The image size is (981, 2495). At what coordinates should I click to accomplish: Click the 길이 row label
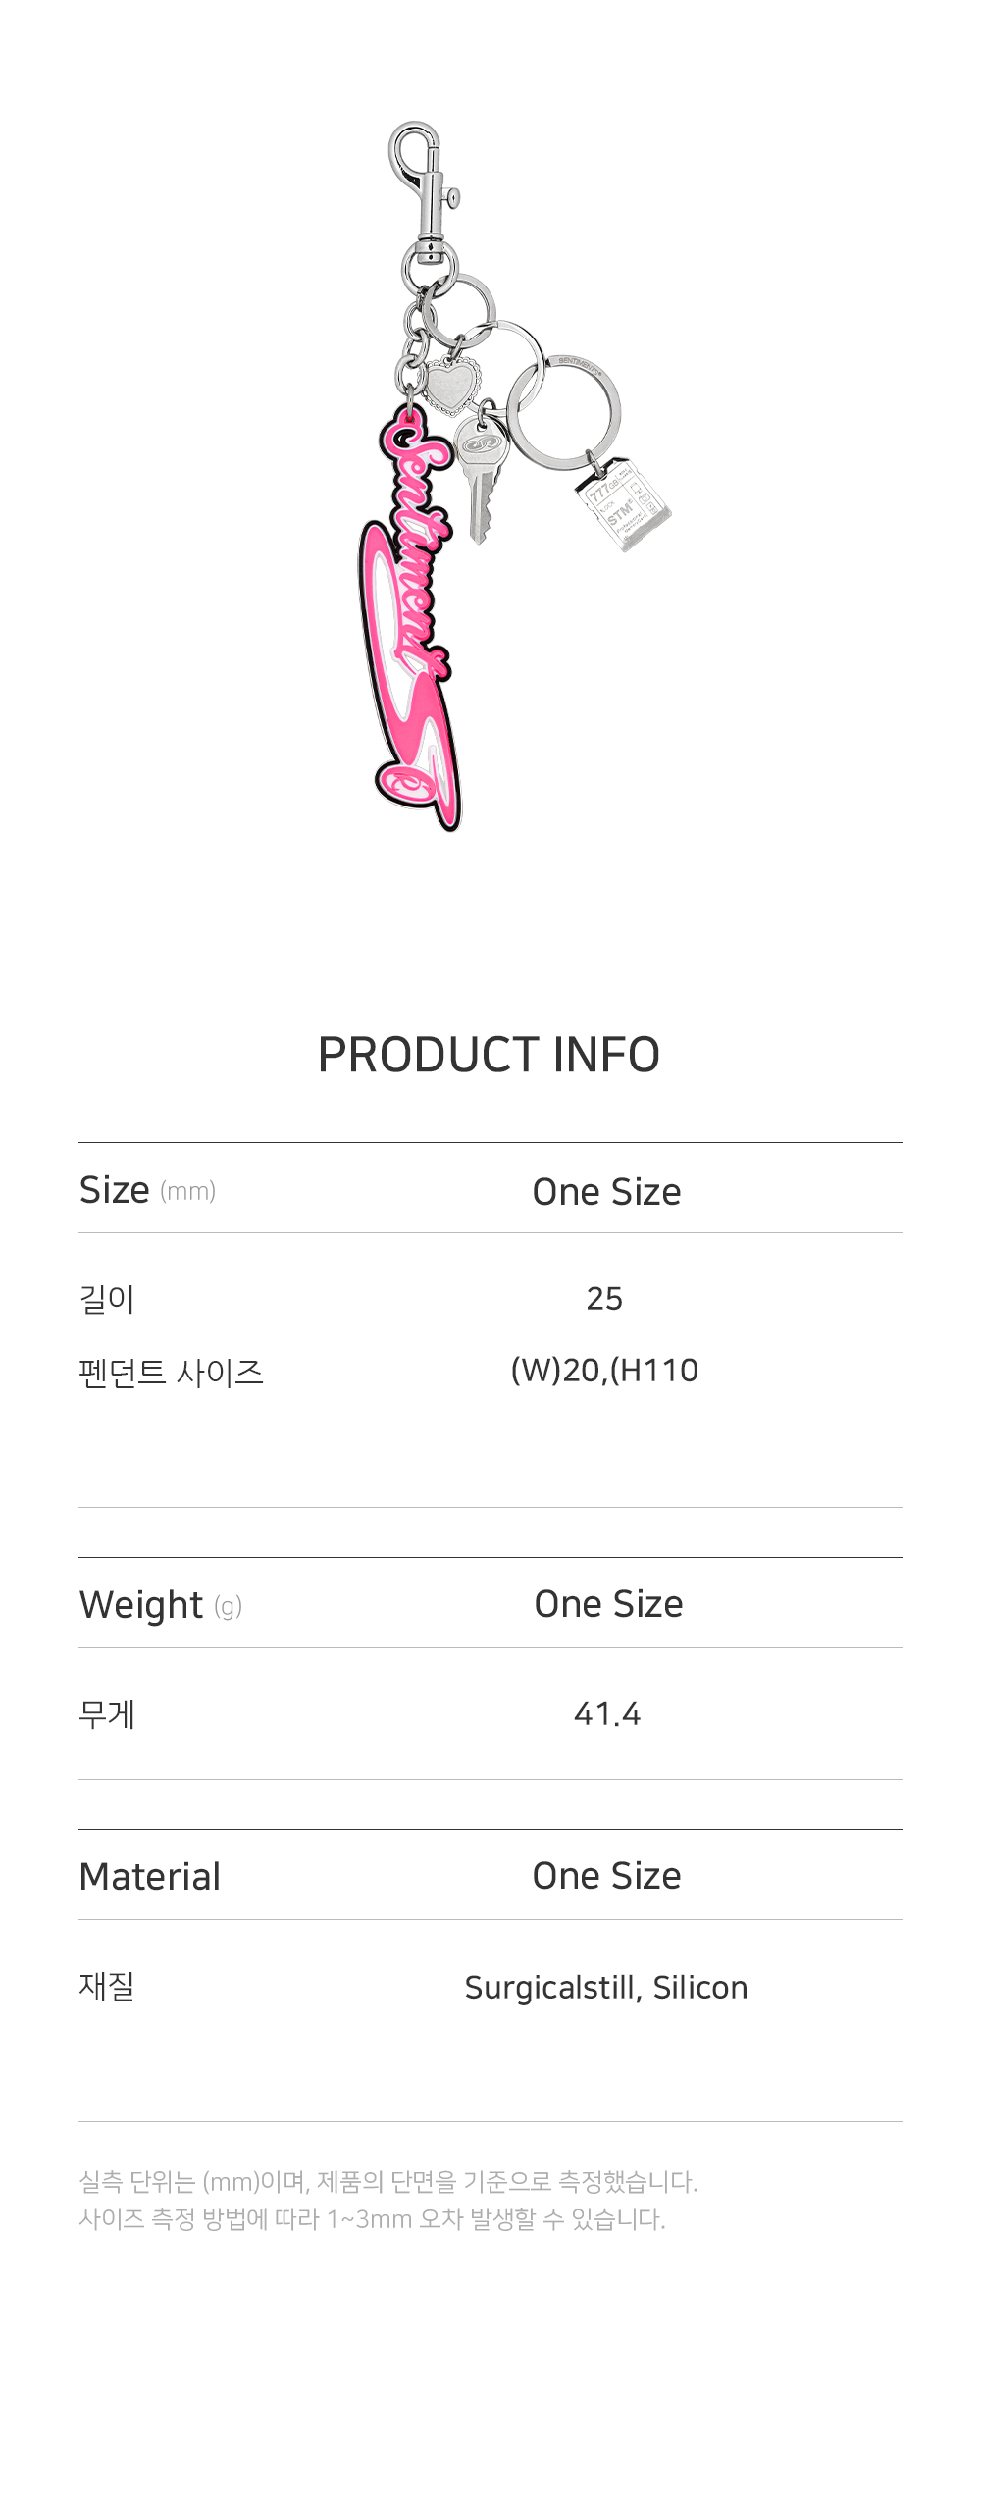point(107,1299)
